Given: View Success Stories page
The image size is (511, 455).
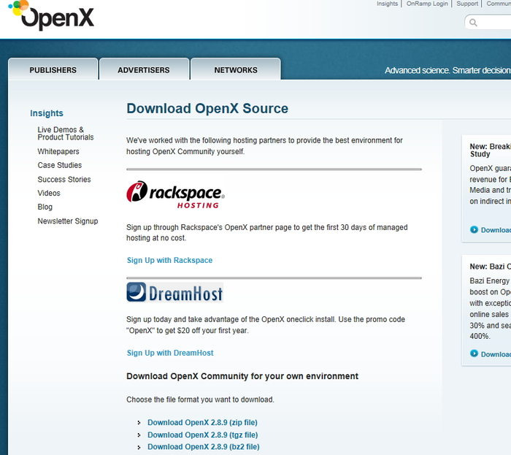Looking at the screenshot, I should [x=64, y=179].
